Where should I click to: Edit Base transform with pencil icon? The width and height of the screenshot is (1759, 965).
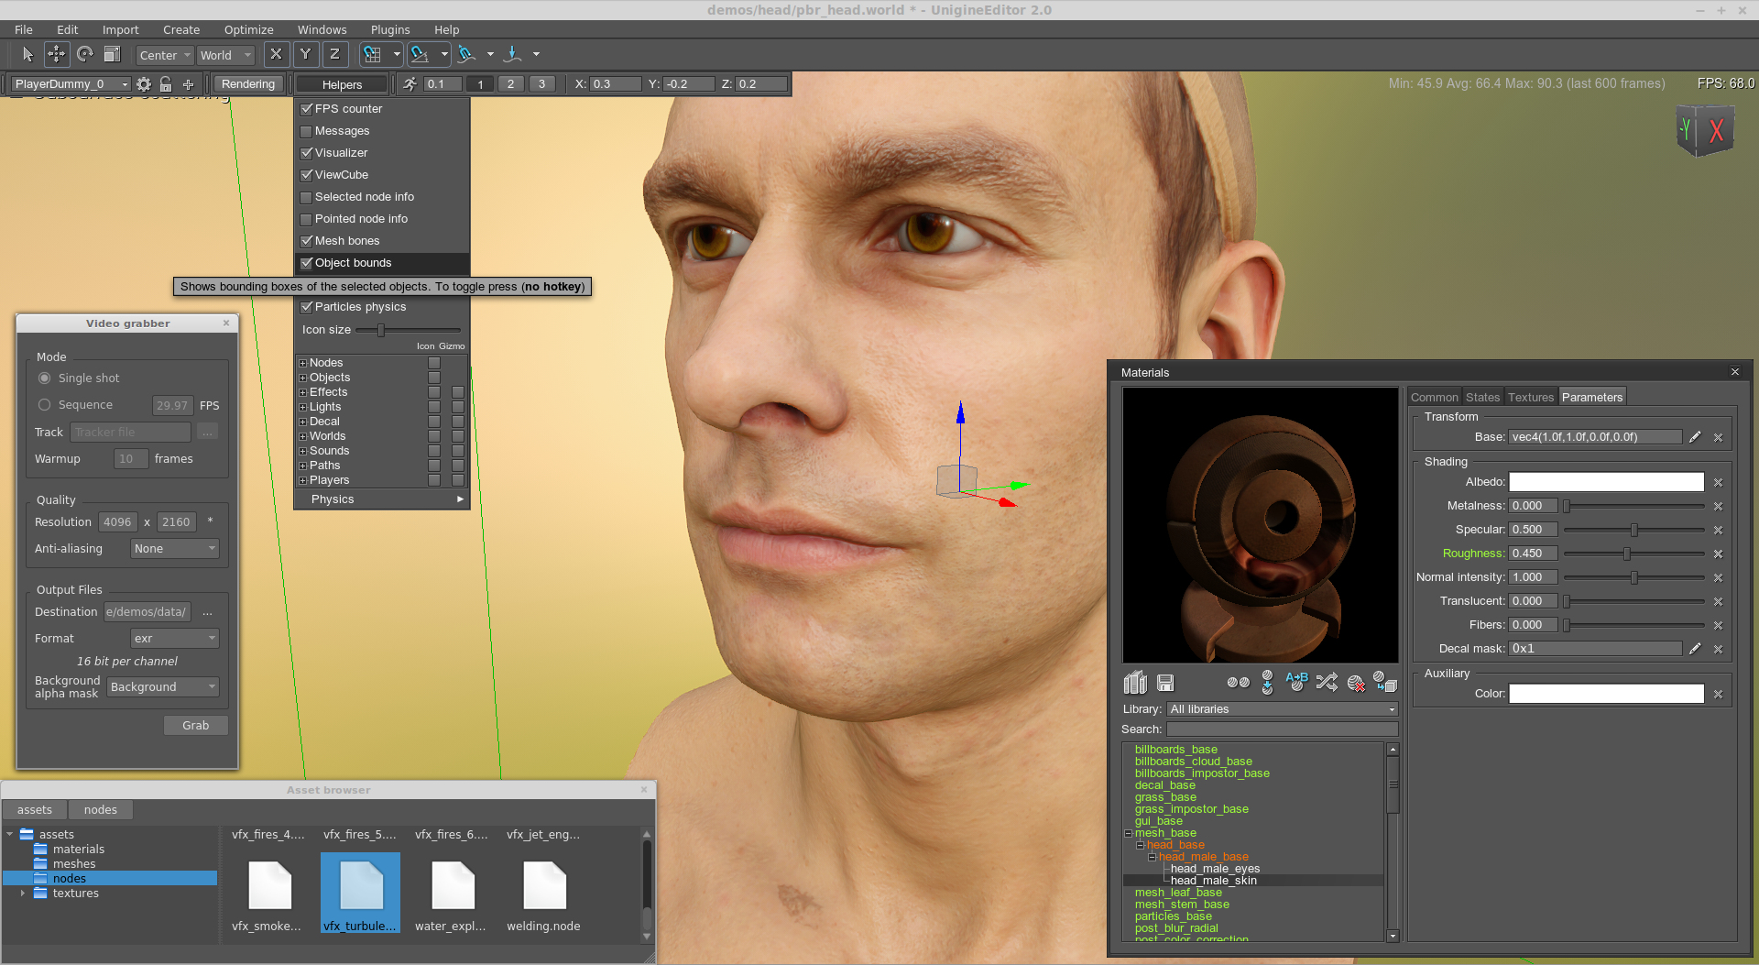[1695, 437]
